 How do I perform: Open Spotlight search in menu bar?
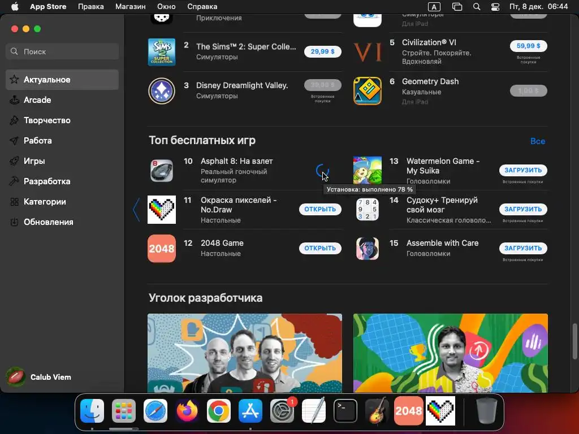click(477, 7)
